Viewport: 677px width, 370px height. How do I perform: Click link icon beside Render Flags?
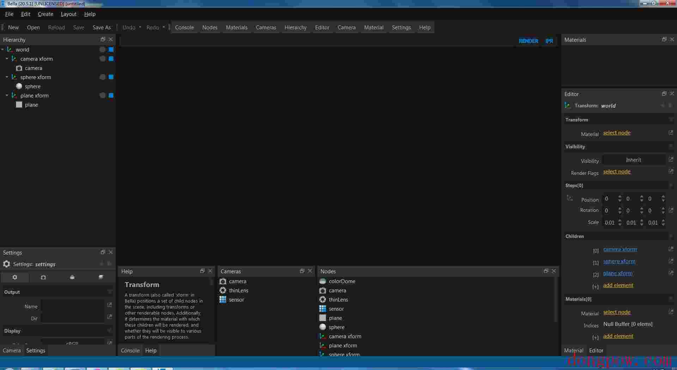671,171
